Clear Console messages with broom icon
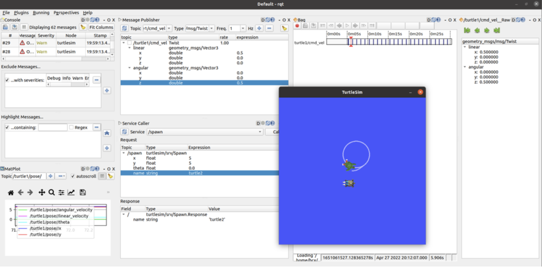542x270 pixels. tap(82, 27)
